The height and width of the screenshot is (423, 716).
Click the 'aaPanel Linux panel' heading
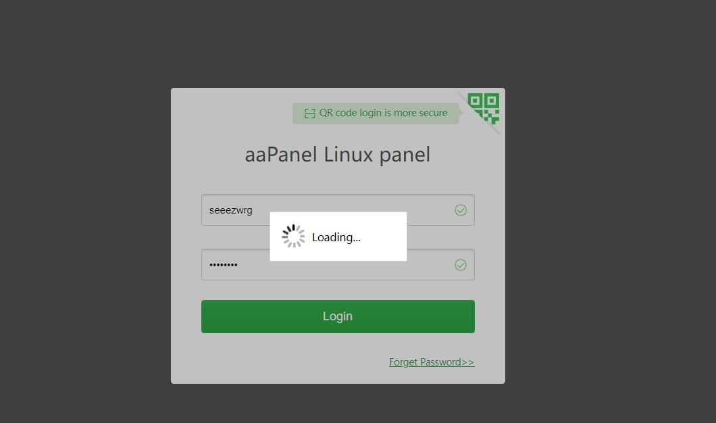click(338, 155)
